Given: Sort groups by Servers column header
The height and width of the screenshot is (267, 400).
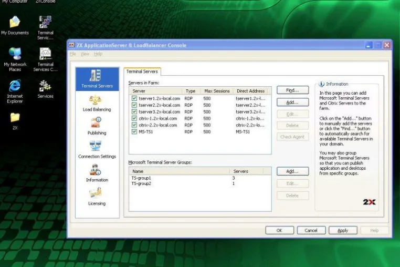Looking at the screenshot, I should coord(246,171).
